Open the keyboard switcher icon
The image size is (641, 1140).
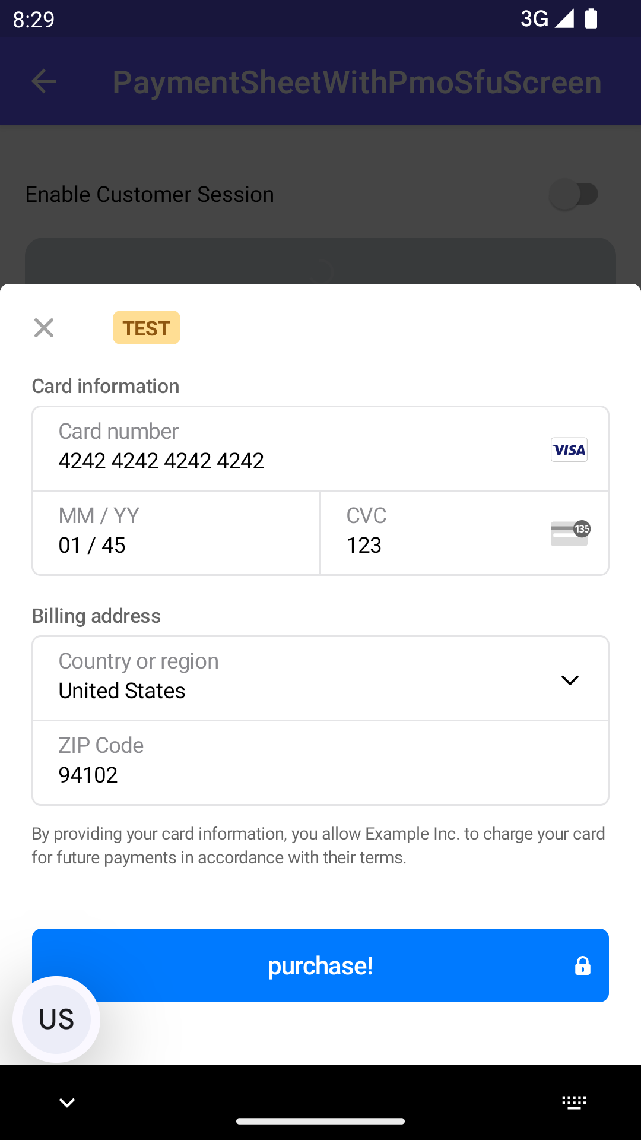tap(574, 1103)
